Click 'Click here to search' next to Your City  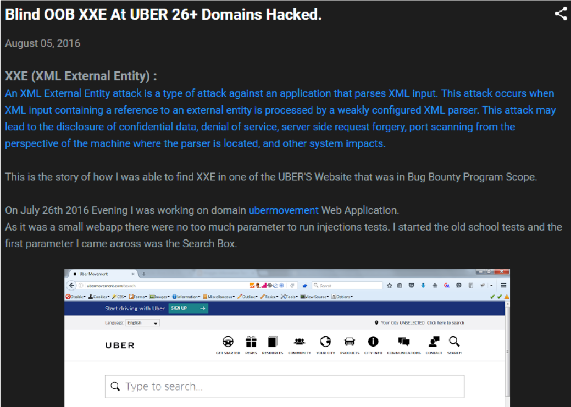[445, 323]
